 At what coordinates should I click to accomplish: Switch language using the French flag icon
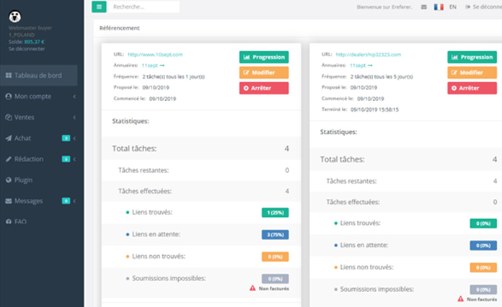(x=439, y=7)
